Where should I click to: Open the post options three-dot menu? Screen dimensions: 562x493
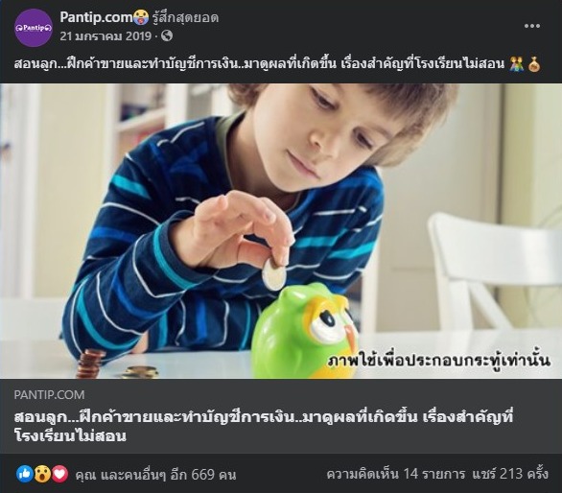coord(532,26)
